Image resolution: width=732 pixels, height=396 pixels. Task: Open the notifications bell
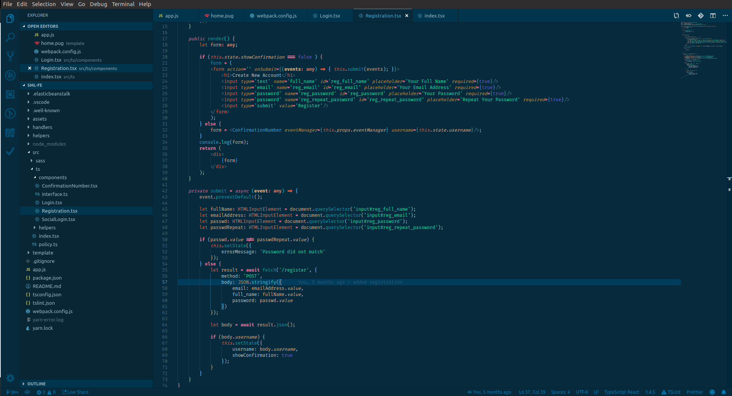pos(724,392)
